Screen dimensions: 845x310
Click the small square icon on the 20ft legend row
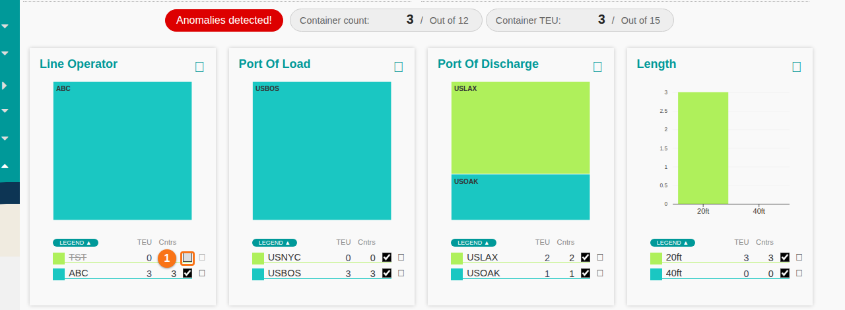pos(799,257)
